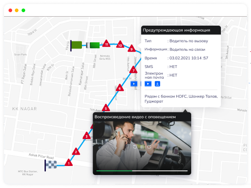Click alert marker number 1 near start
Viewport: 251px width, 188px height.
pos(69,162)
